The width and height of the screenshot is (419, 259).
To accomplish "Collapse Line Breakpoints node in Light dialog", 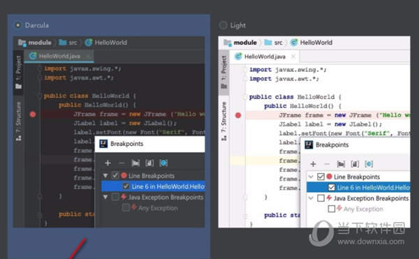I will point(311,177).
